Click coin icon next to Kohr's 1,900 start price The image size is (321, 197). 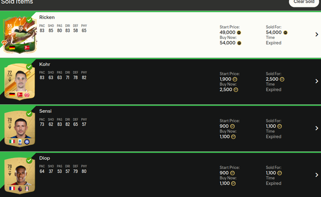[x=235, y=80]
